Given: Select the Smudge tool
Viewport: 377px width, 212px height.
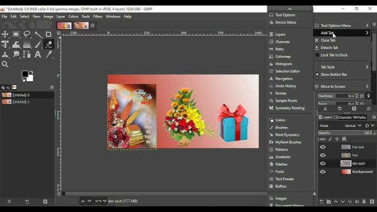Looking at the screenshot, I should pyautogui.click(x=16, y=54).
